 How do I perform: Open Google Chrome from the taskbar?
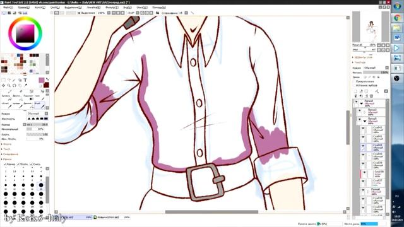pyautogui.click(x=397, y=18)
